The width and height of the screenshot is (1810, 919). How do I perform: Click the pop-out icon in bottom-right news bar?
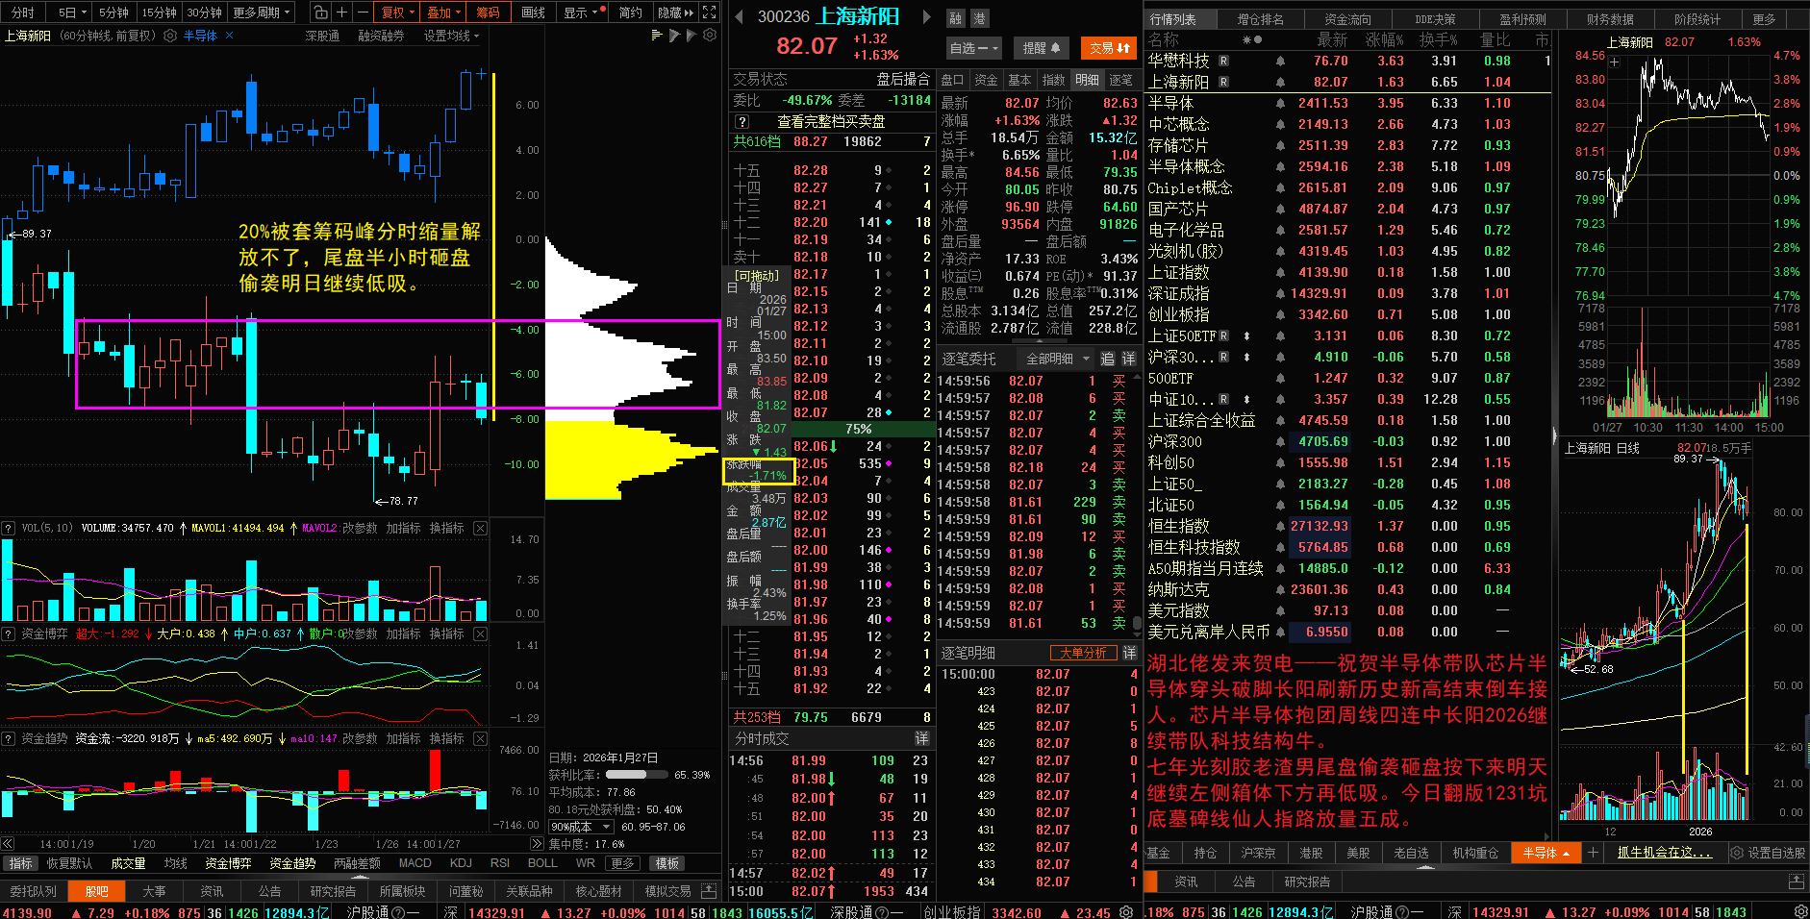[x=1796, y=882]
